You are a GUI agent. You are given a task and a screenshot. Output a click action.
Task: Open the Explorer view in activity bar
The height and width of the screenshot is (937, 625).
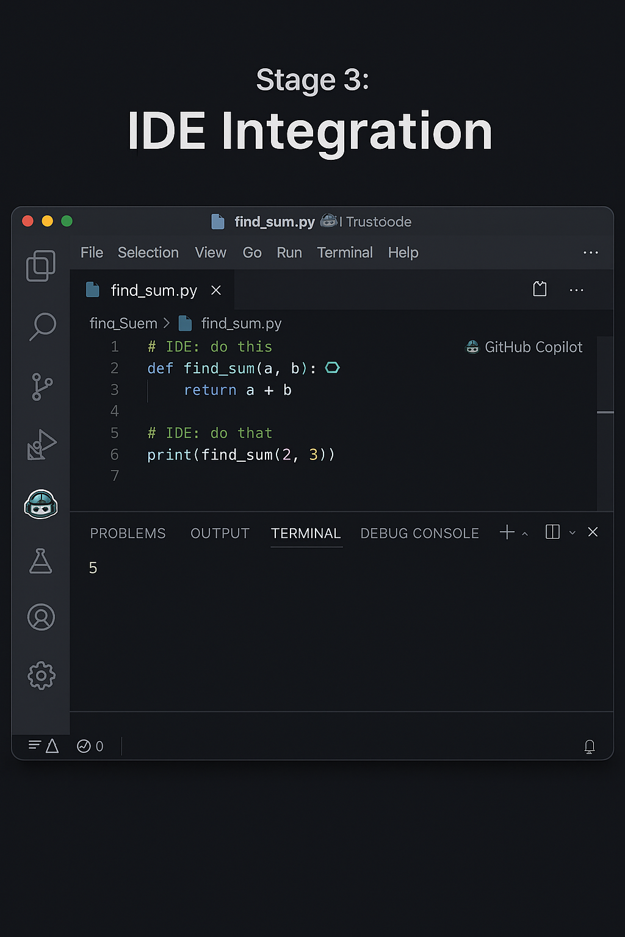pyautogui.click(x=41, y=265)
